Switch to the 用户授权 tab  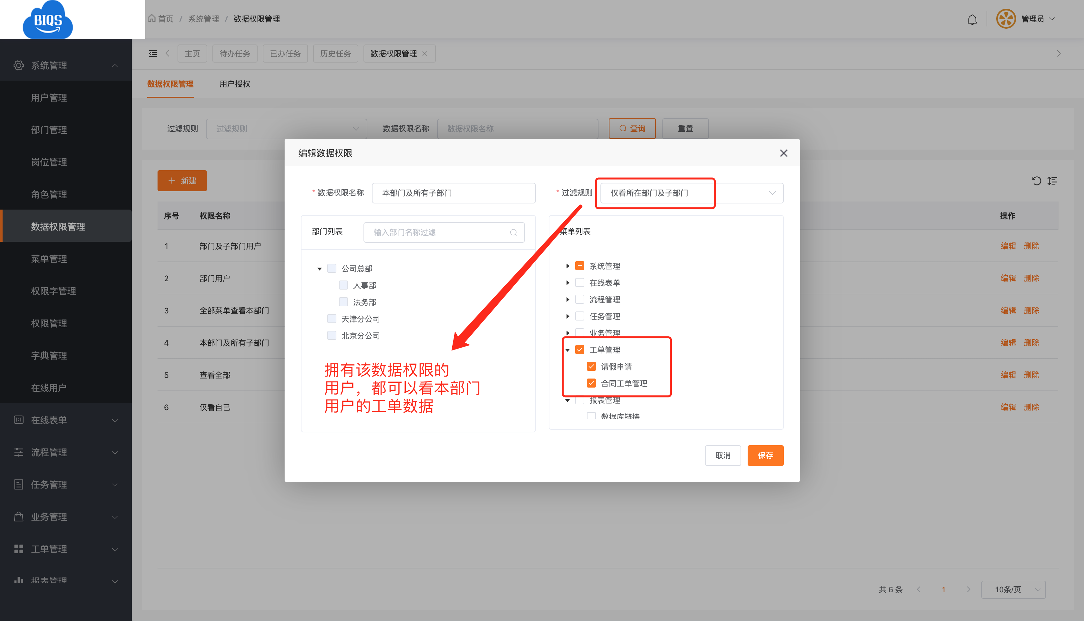235,84
